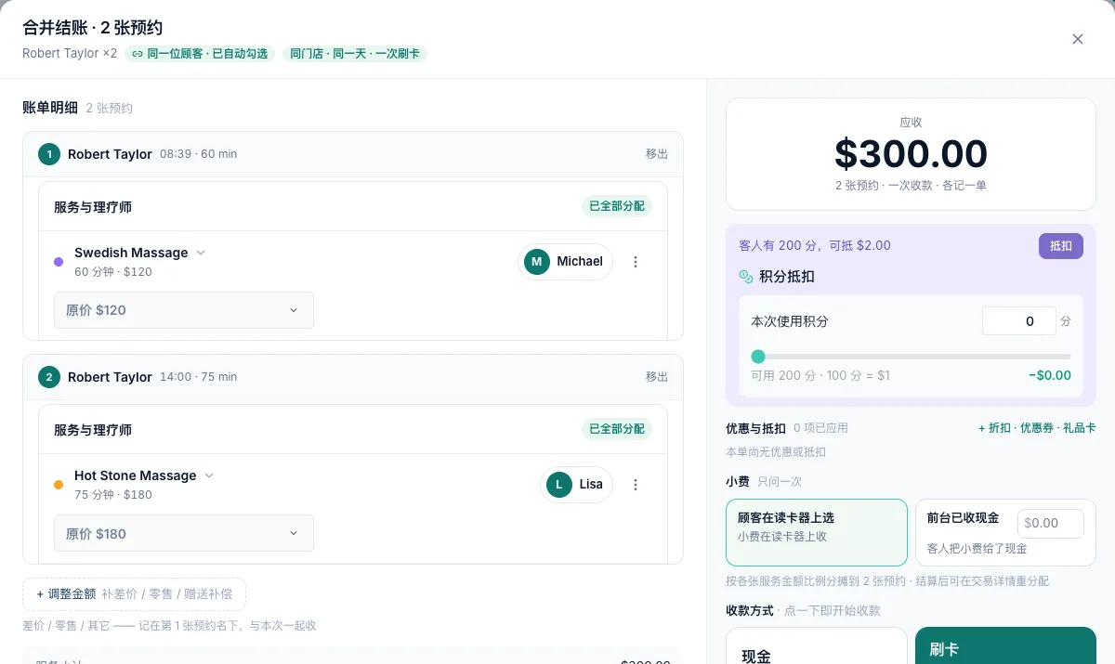1115x664 pixels.
Task: Click Michael's avatar initial M
Action: click(x=537, y=262)
